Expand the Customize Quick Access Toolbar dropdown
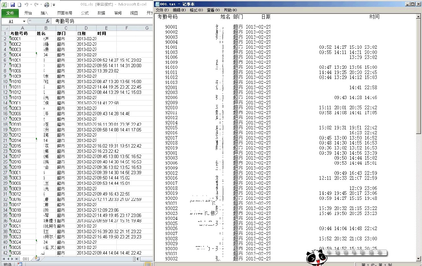The width and height of the screenshot is (422, 266). click(x=54, y=5)
